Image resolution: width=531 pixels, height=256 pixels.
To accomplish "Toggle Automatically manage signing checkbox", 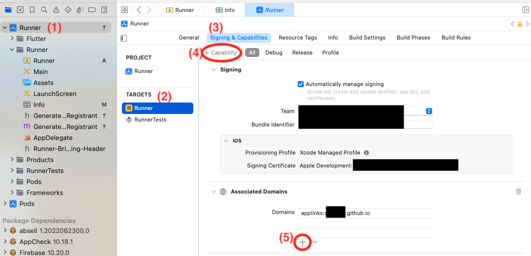I will [x=300, y=84].
